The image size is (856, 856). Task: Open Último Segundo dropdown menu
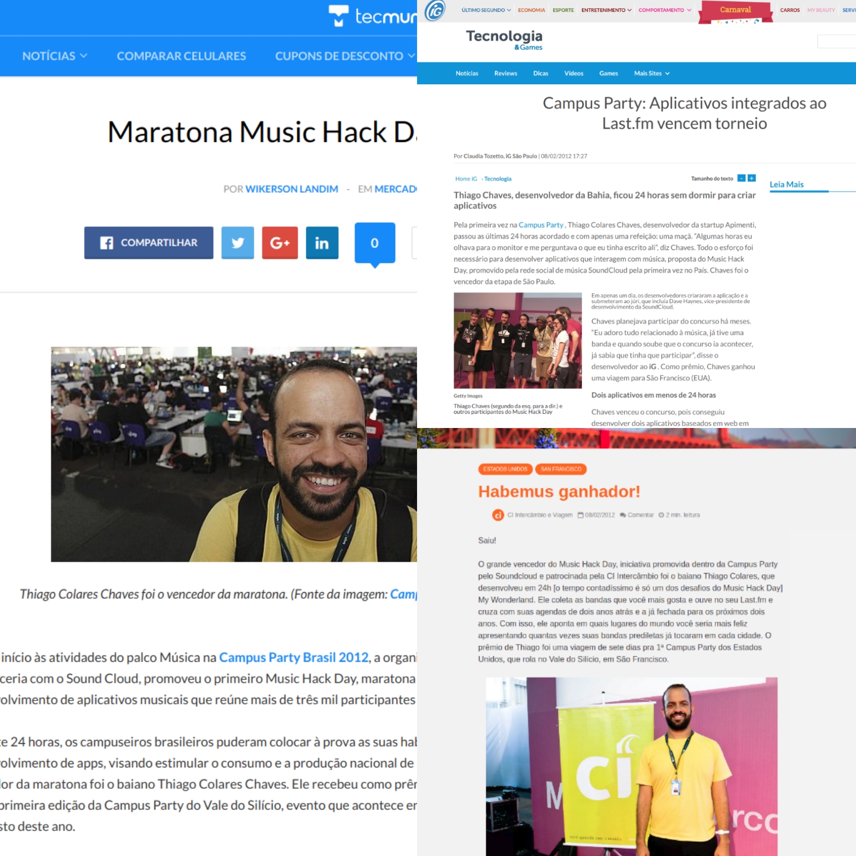click(486, 10)
